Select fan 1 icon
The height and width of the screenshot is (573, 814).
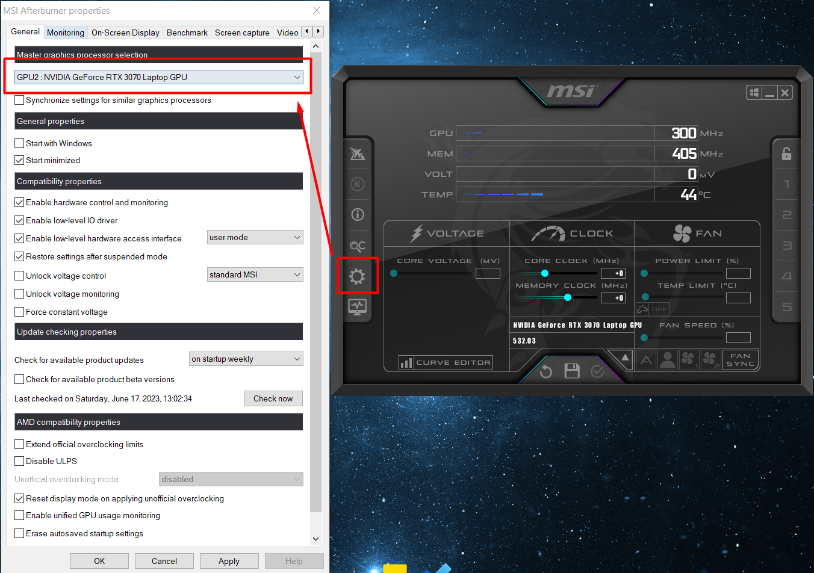point(689,360)
